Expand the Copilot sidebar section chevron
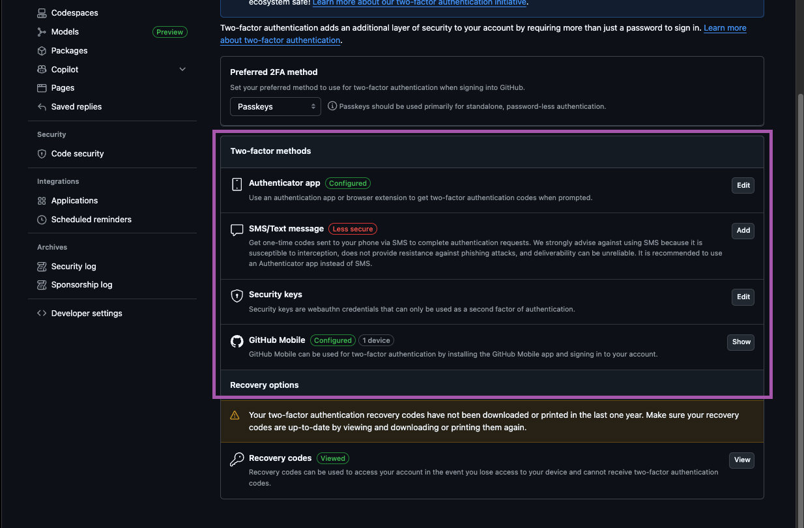Image resolution: width=804 pixels, height=528 pixels. click(182, 70)
